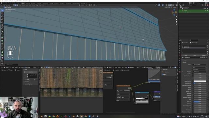This screenshot has height=118, width=209.
Task: Click Deselect button for material slot
Action: pos(204,55)
